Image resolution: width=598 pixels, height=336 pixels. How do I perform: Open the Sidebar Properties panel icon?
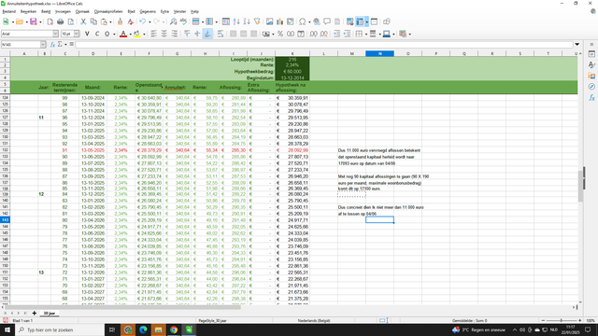[591, 54]
